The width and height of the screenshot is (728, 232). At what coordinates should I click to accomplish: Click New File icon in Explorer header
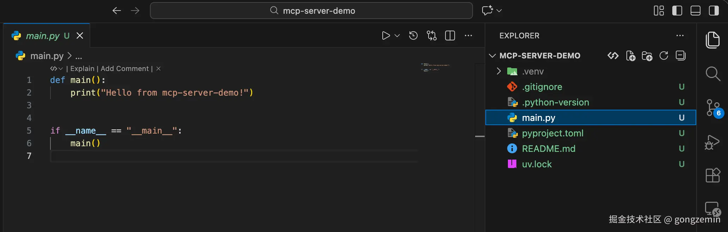point(630,56)
